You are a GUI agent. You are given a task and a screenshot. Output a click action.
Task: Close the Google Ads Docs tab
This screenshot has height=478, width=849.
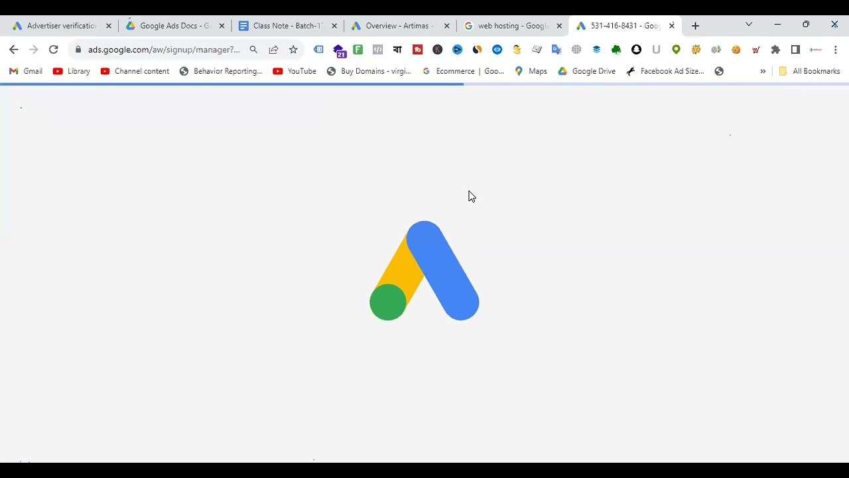(222, 26)
